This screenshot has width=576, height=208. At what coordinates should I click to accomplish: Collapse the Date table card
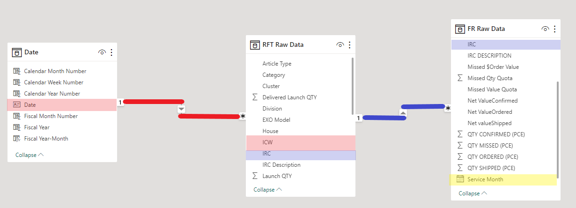click(x=30, y=155)
